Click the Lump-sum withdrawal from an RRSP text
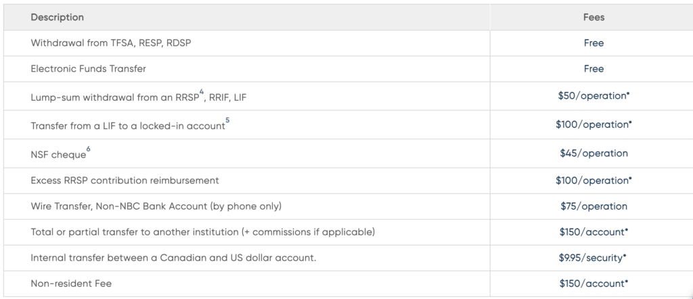 pyautogui.click(x=115, y=97)
